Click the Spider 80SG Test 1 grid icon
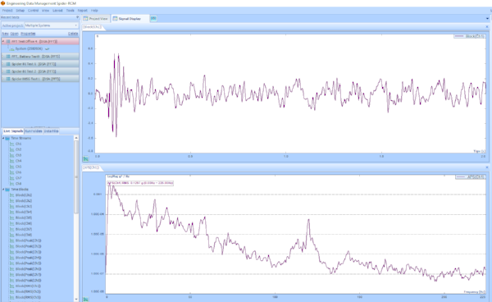The width and height of the screenshot is (492, 302). [8, 79]
